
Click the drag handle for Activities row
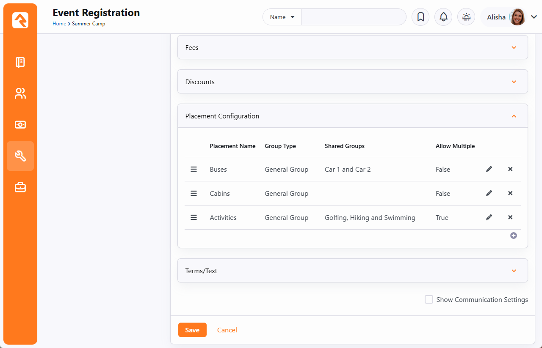[x=194, y=217]
